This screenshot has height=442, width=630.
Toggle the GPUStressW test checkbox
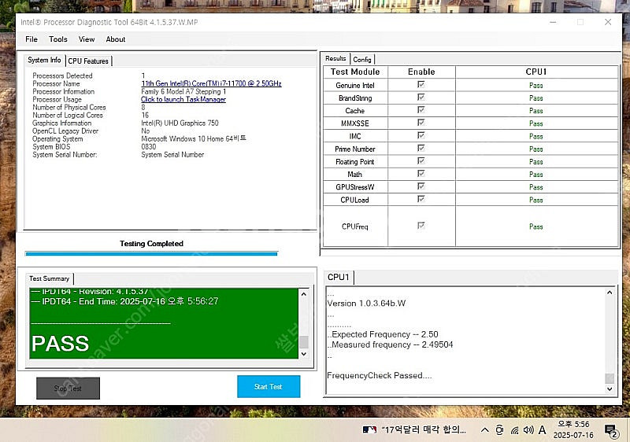(421, 186)
